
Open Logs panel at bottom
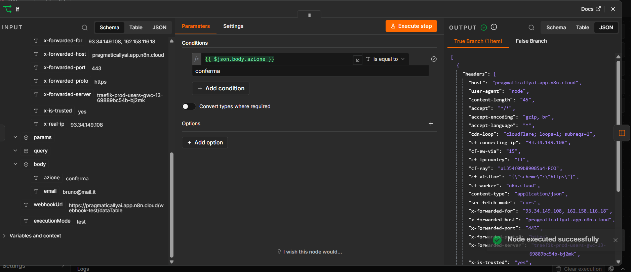(x=83, y=269)
